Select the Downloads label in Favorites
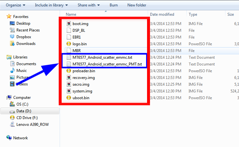Image resolution: width=239 pixels, height=147 pixels. [x=26, y=44]
